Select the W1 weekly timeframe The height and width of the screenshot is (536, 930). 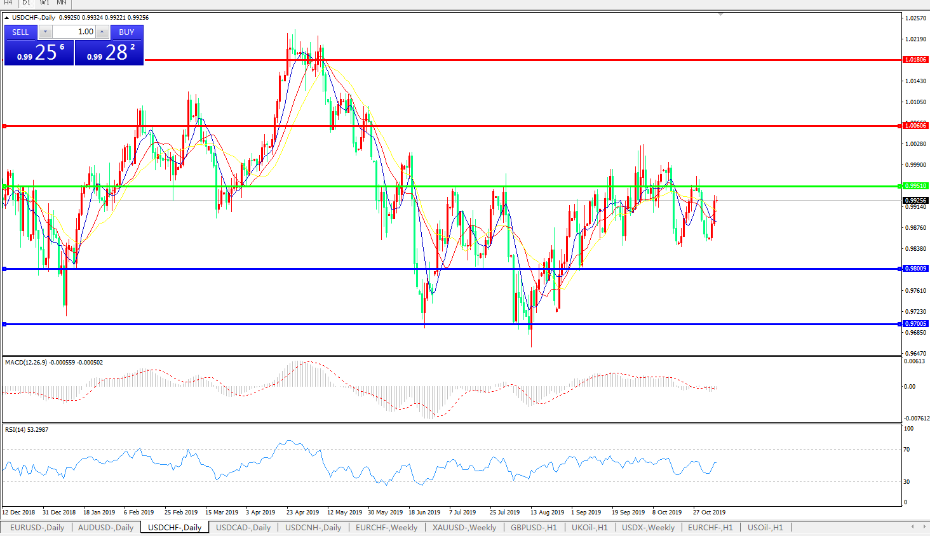44,3
